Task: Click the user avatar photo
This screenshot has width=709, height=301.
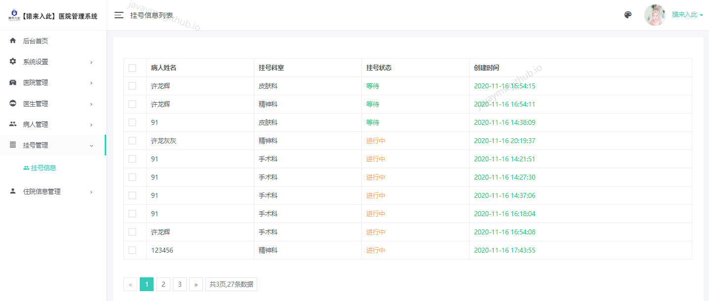Action: click(x=655, y=15)
